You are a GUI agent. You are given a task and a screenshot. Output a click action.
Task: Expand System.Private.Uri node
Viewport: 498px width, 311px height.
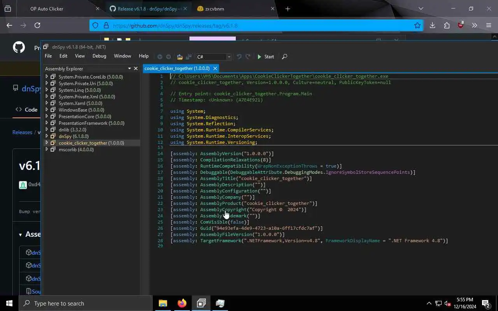click(47, 84)
